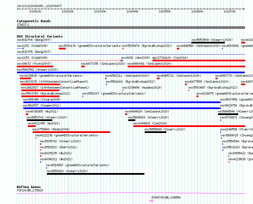
Task: Select the nsv4530133 gnomAD variant red bar
Action: tap(62, 49)
